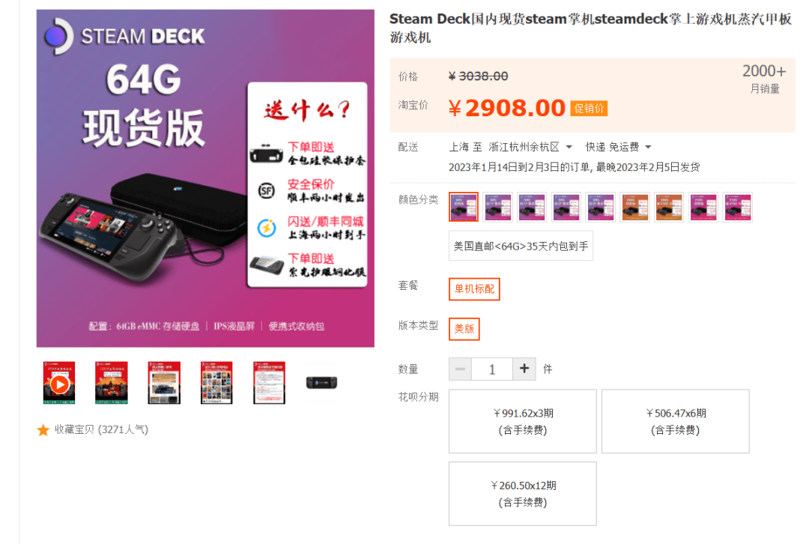Select the first color variant swatch
The width and height of the screenshot is (809, 544).
[x=464, y=207]
